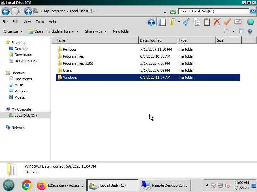Viewport: 257px width, 192px height.
Task: Focus the Search Local Disk (C:) field
Action: (x=214, y=11)
